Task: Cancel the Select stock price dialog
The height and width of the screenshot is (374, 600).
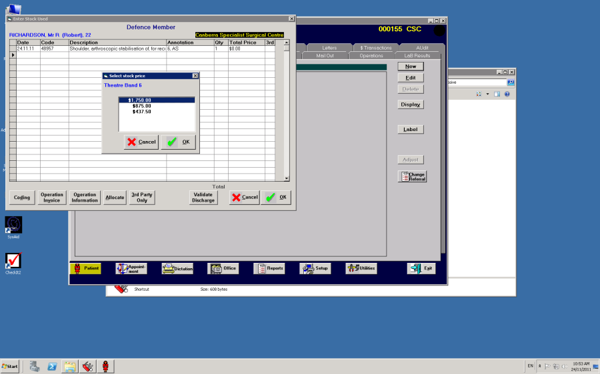Action: [x=141, y=142]
